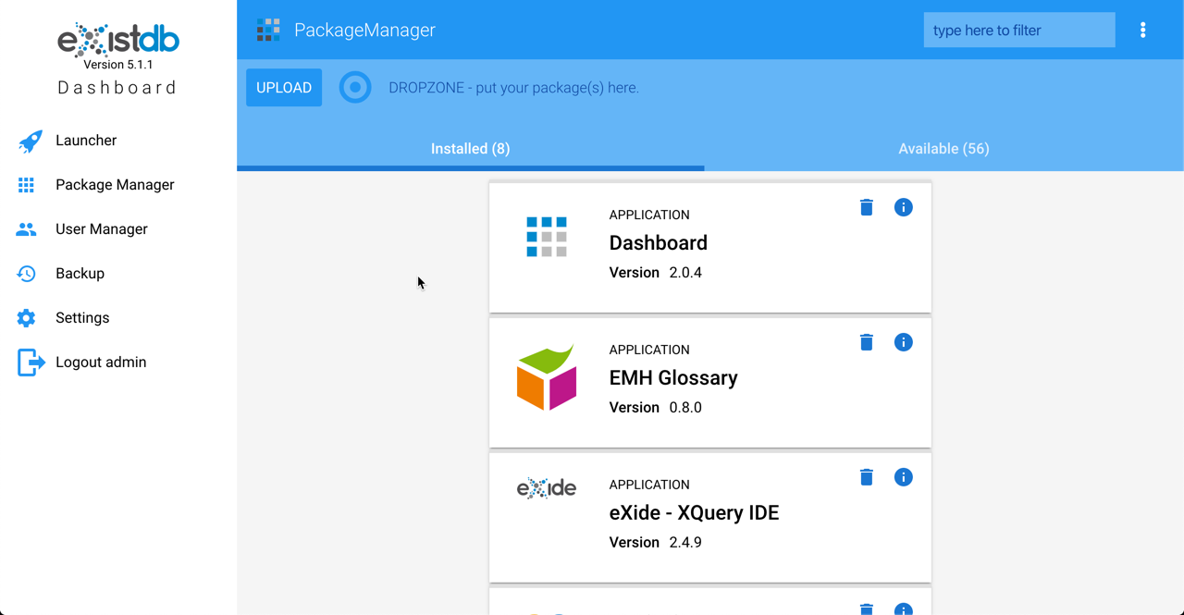This screenshot has height=615, width=1184.
Task: Click the Dashboard package grid logo
Action: coord(547,237)
